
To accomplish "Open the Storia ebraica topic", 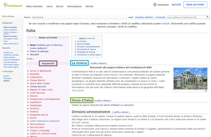I will tap(37, 124).
